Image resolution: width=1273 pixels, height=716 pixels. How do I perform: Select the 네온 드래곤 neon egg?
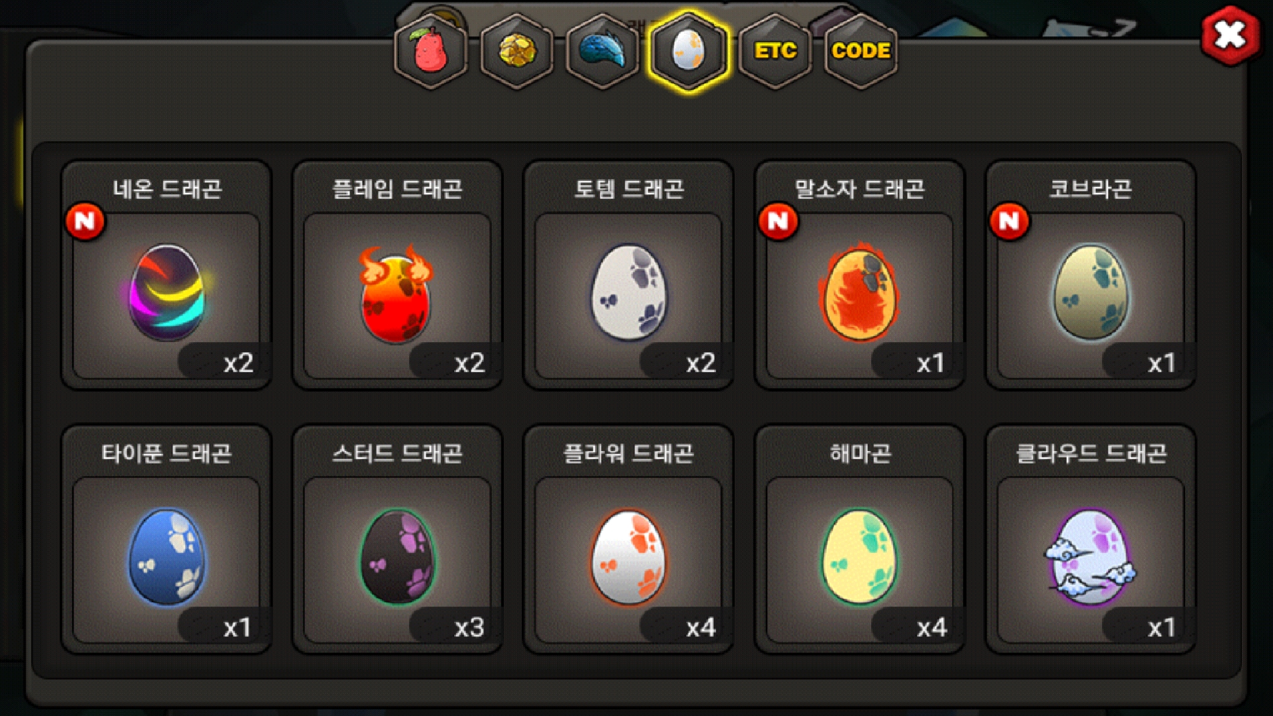coord(166,292)
